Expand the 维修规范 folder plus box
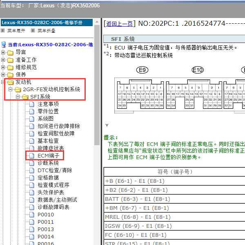The width and height of the screenshot is (245, 245). tap(3, 67)
